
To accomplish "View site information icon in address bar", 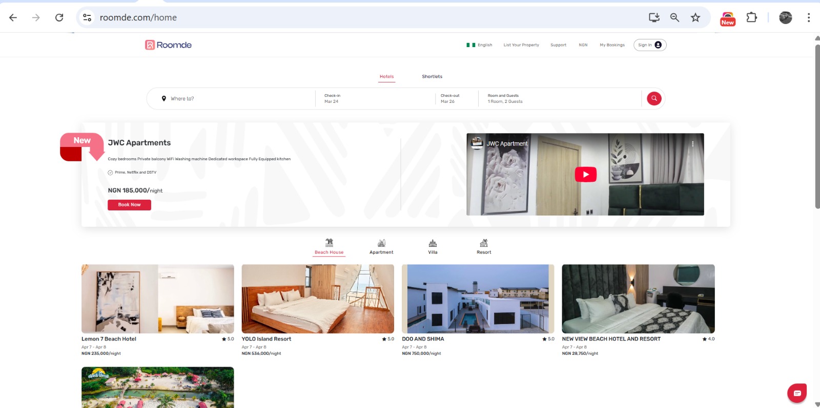I will tap(87, 17).
